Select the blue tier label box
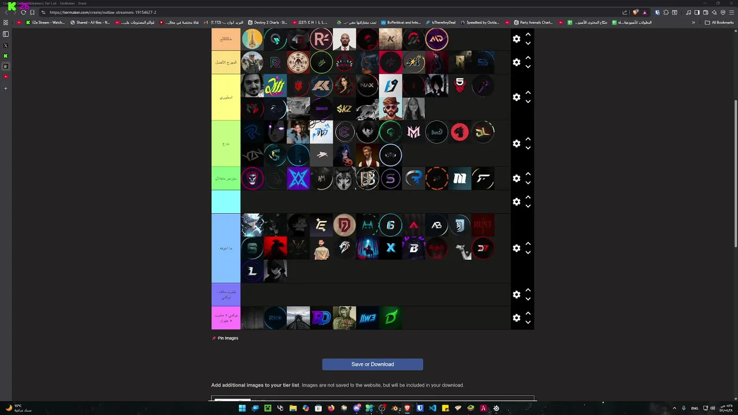 [226, 248]
